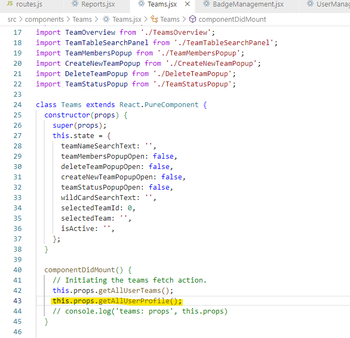This screenshot has width=350, height=338.
Task: Click the method cube icon in the breadcrumb
Action: click(x=193, y=19)
